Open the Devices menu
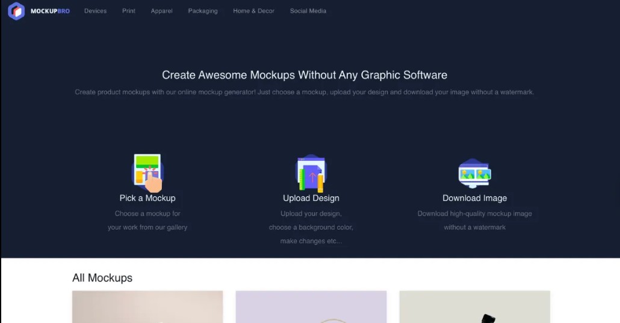This screenshot has width=620, height=323. click(95, 11)
